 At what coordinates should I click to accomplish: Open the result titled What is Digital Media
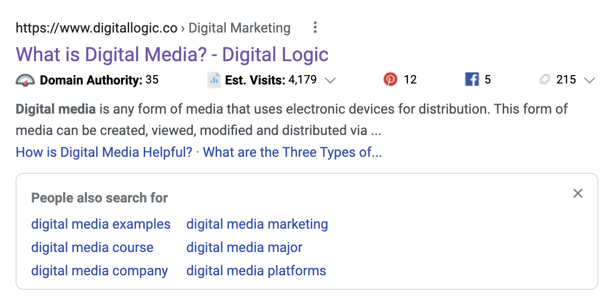[x=172, y=54]
